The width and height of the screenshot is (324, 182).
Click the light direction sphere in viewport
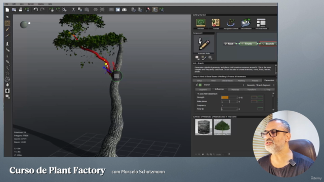[x=24, y=25]
